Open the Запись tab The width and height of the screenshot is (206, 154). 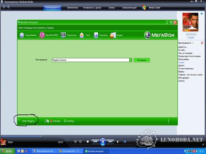(112, 8)
